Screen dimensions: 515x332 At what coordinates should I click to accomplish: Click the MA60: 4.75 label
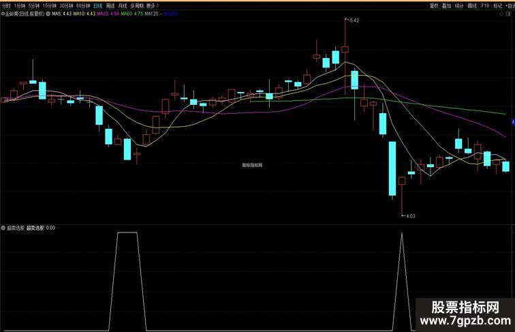click(131, 14)
